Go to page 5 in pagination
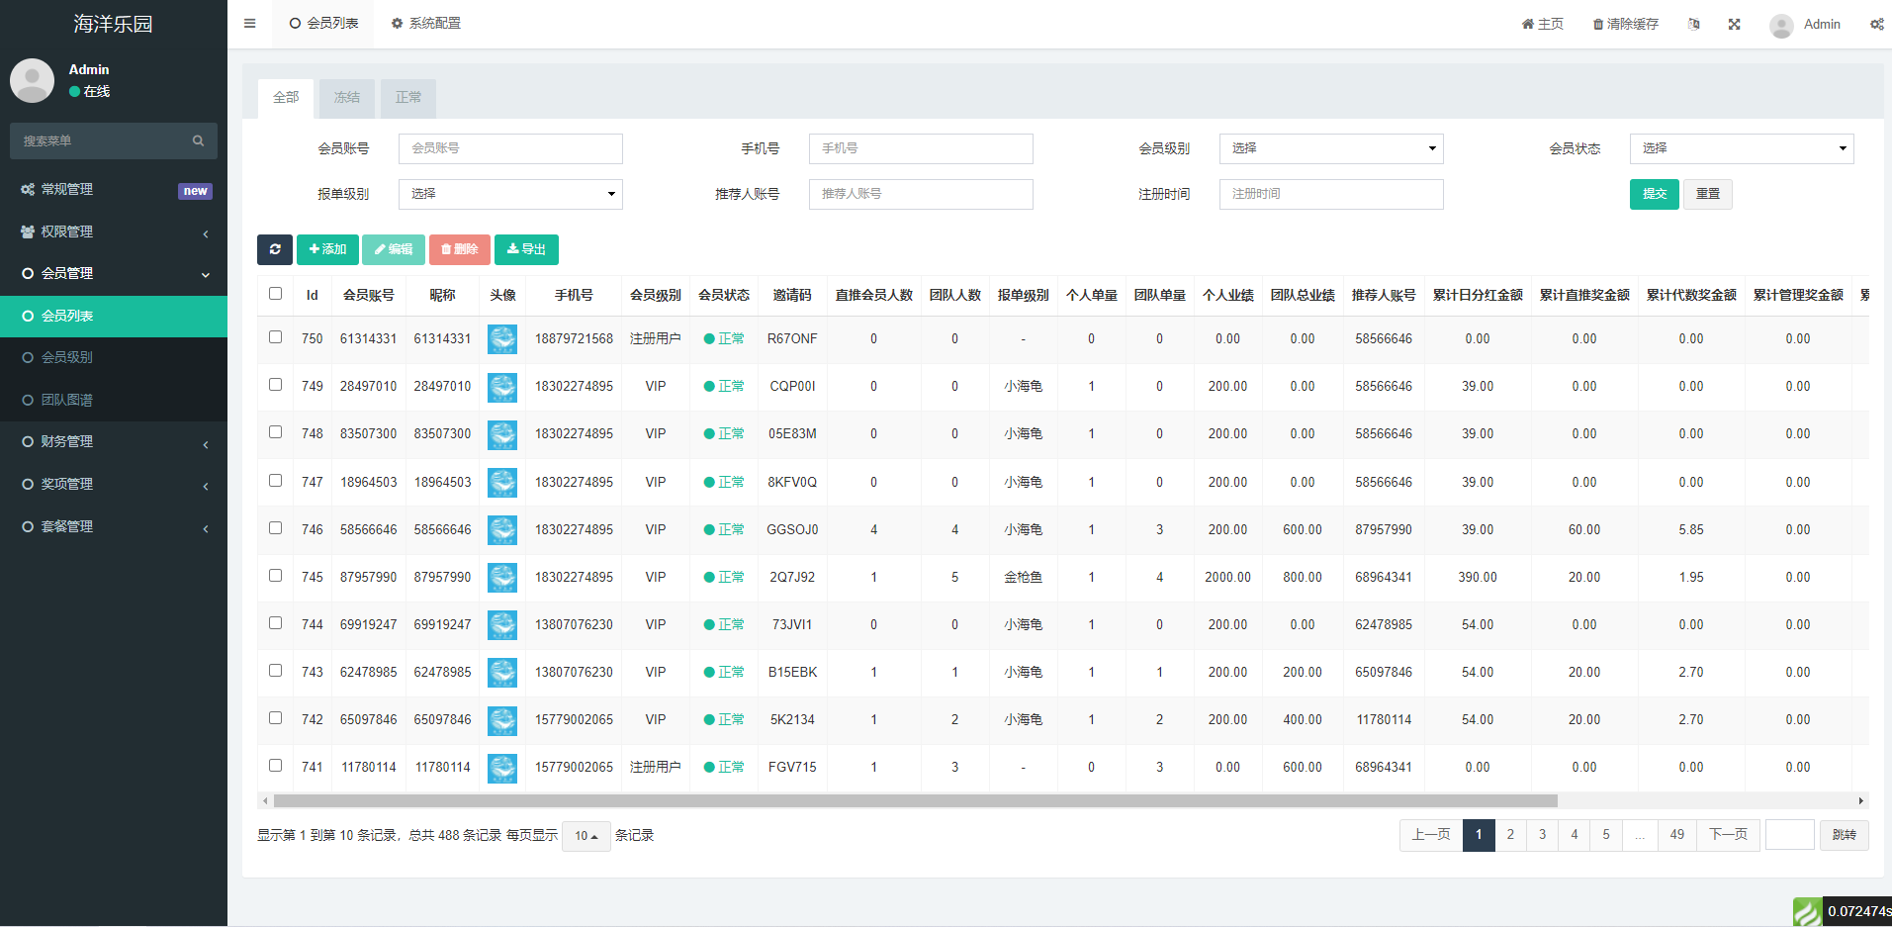Viewport: 1892px width, 927px height. [1606, 835]
